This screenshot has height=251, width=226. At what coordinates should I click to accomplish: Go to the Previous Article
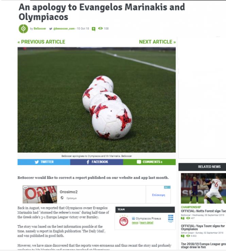pos(41,42)
